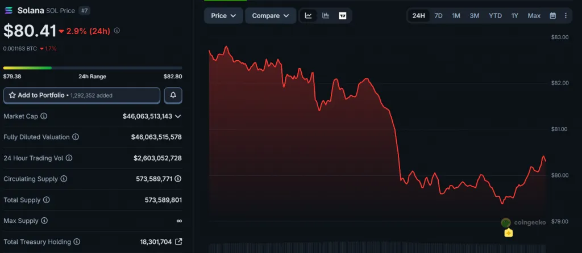Click the 18,301,704 treasury holding value
This screenshot has height=253, width=582.
pyautogui.click(x=156, y=242)
